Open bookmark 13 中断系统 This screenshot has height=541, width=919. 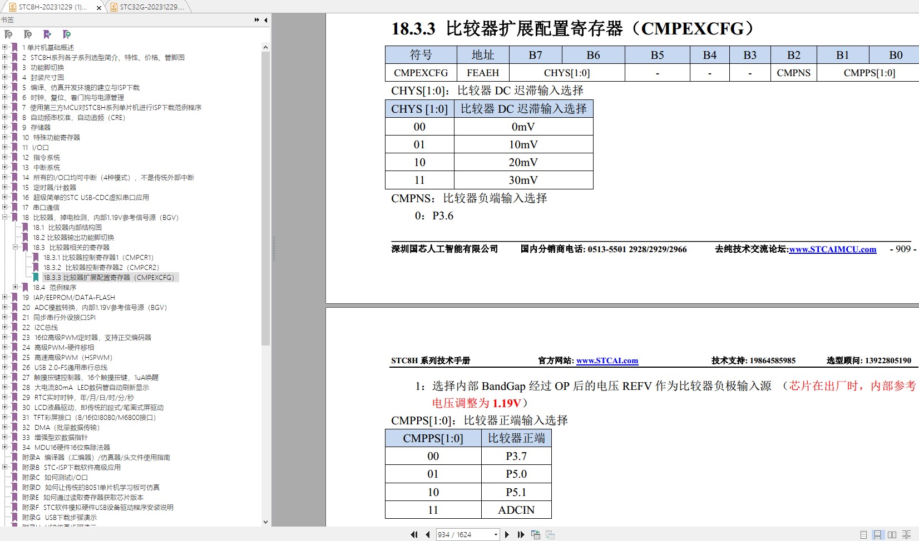click(41, 167)
